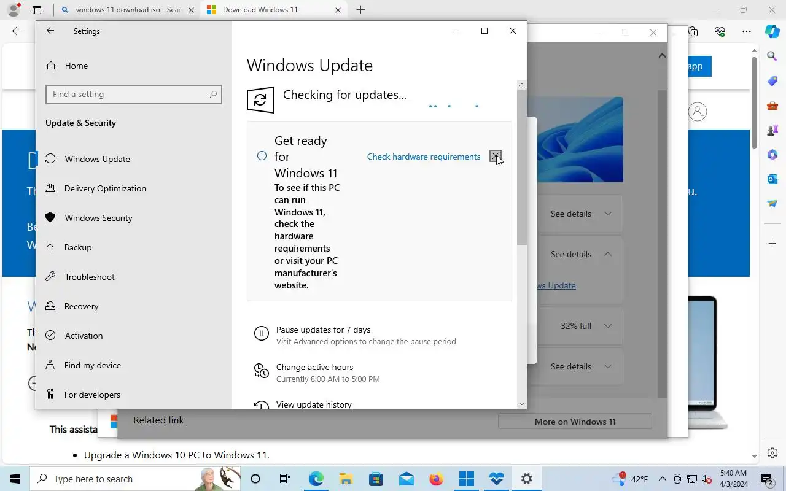Viewport: 786px width, 491px height.
Task: Click the weather 42°F widget
Action: [631, 479]
